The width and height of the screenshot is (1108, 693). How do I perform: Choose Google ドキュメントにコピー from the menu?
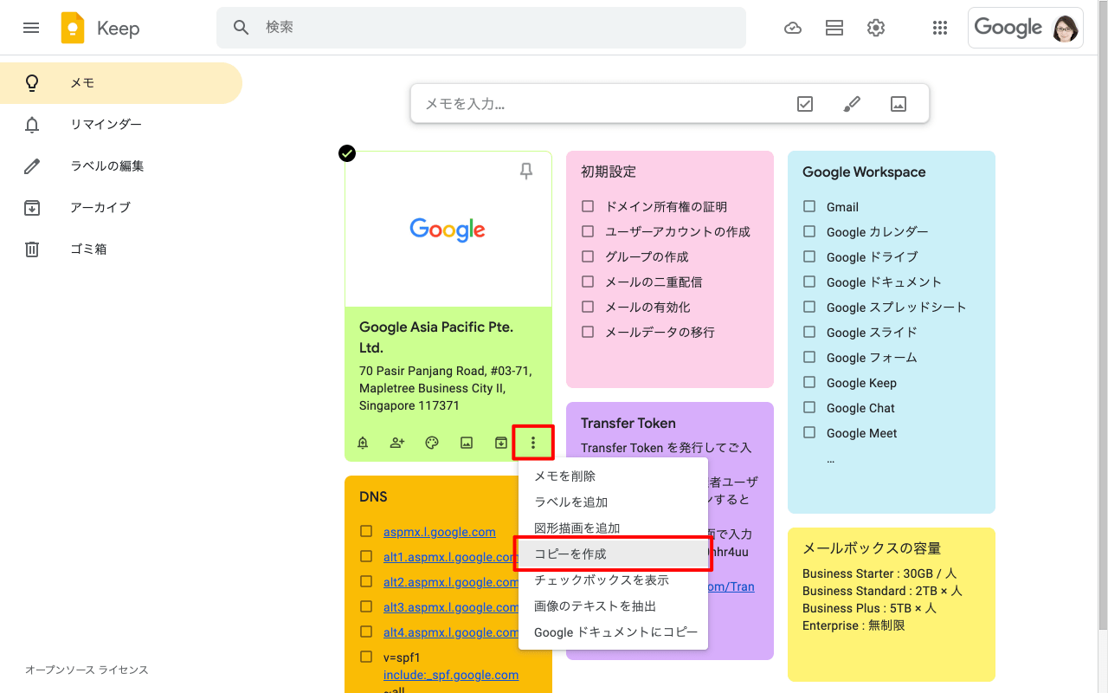point(613,632)
